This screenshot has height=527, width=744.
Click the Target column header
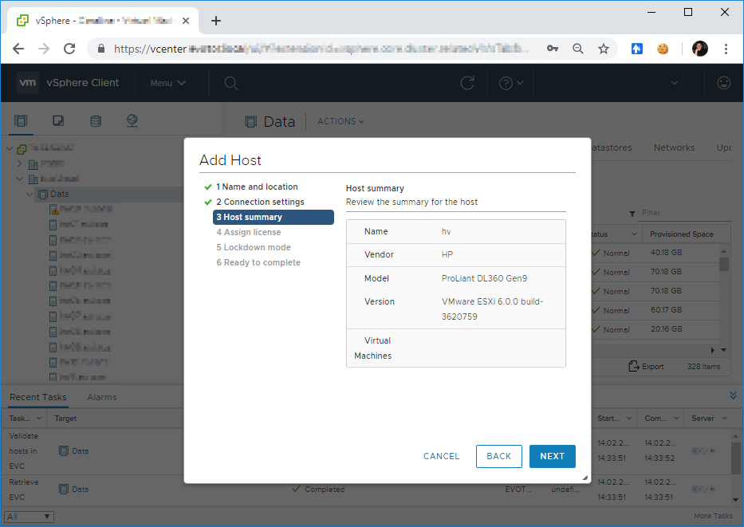coord(65,419)
